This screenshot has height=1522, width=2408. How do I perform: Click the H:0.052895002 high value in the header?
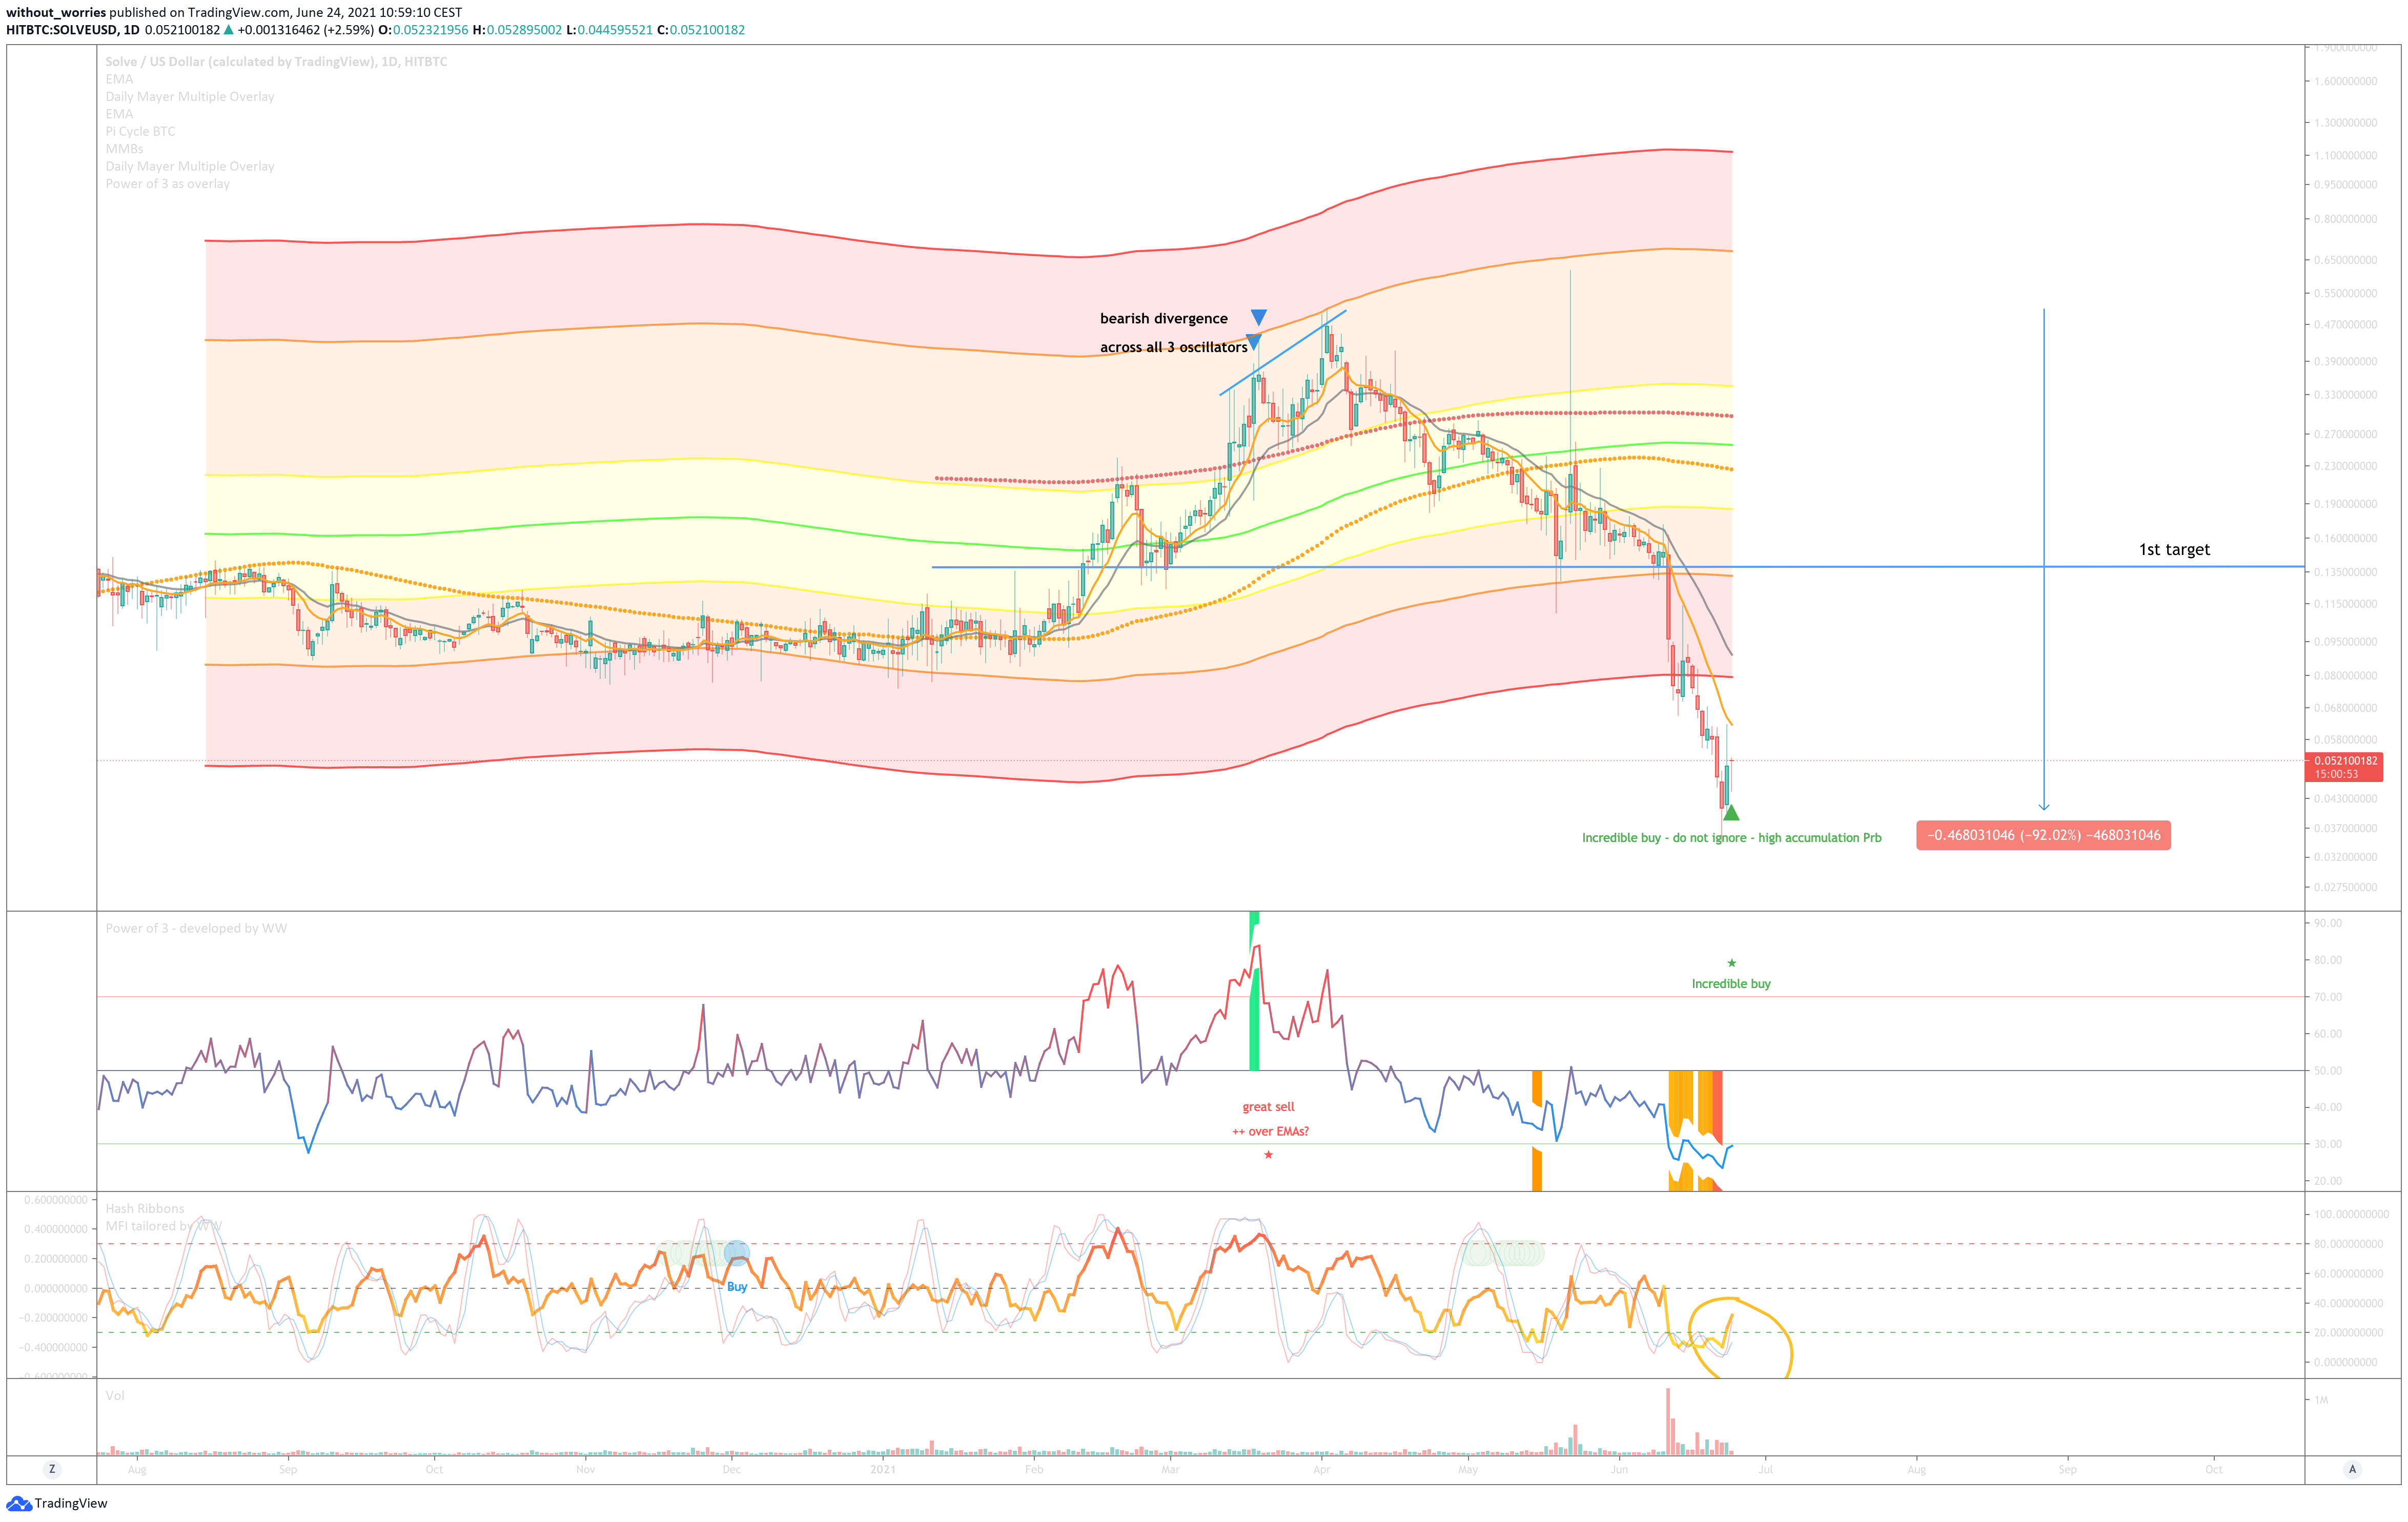(x=517, y=30)
